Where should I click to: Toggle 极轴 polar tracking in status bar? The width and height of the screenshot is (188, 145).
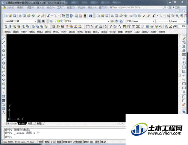tap(59, 142)
